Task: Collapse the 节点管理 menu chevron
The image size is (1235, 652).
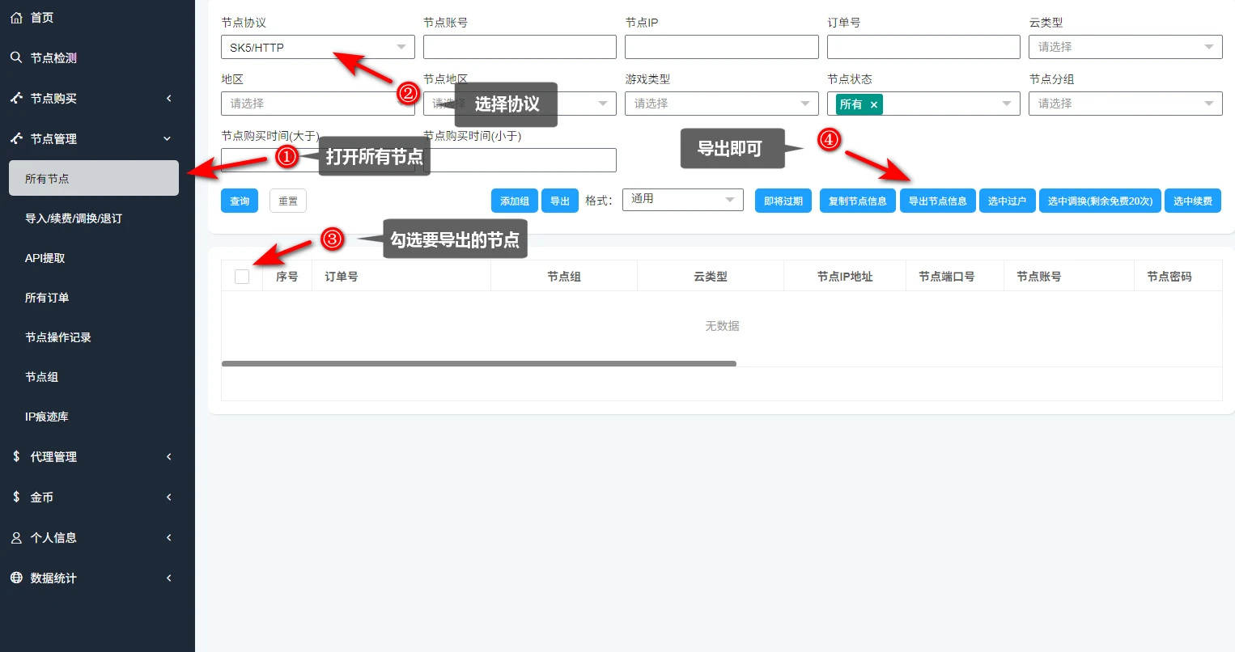Action: (x=168, y=139)
